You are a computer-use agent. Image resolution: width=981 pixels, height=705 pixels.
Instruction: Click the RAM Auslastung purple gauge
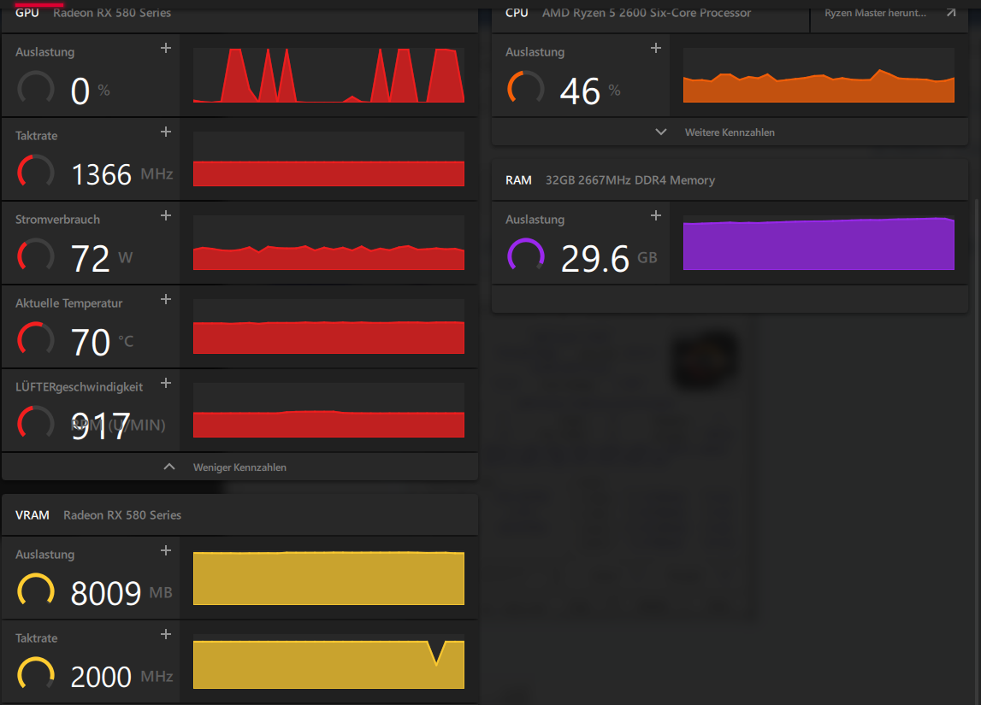coord(525,256)
